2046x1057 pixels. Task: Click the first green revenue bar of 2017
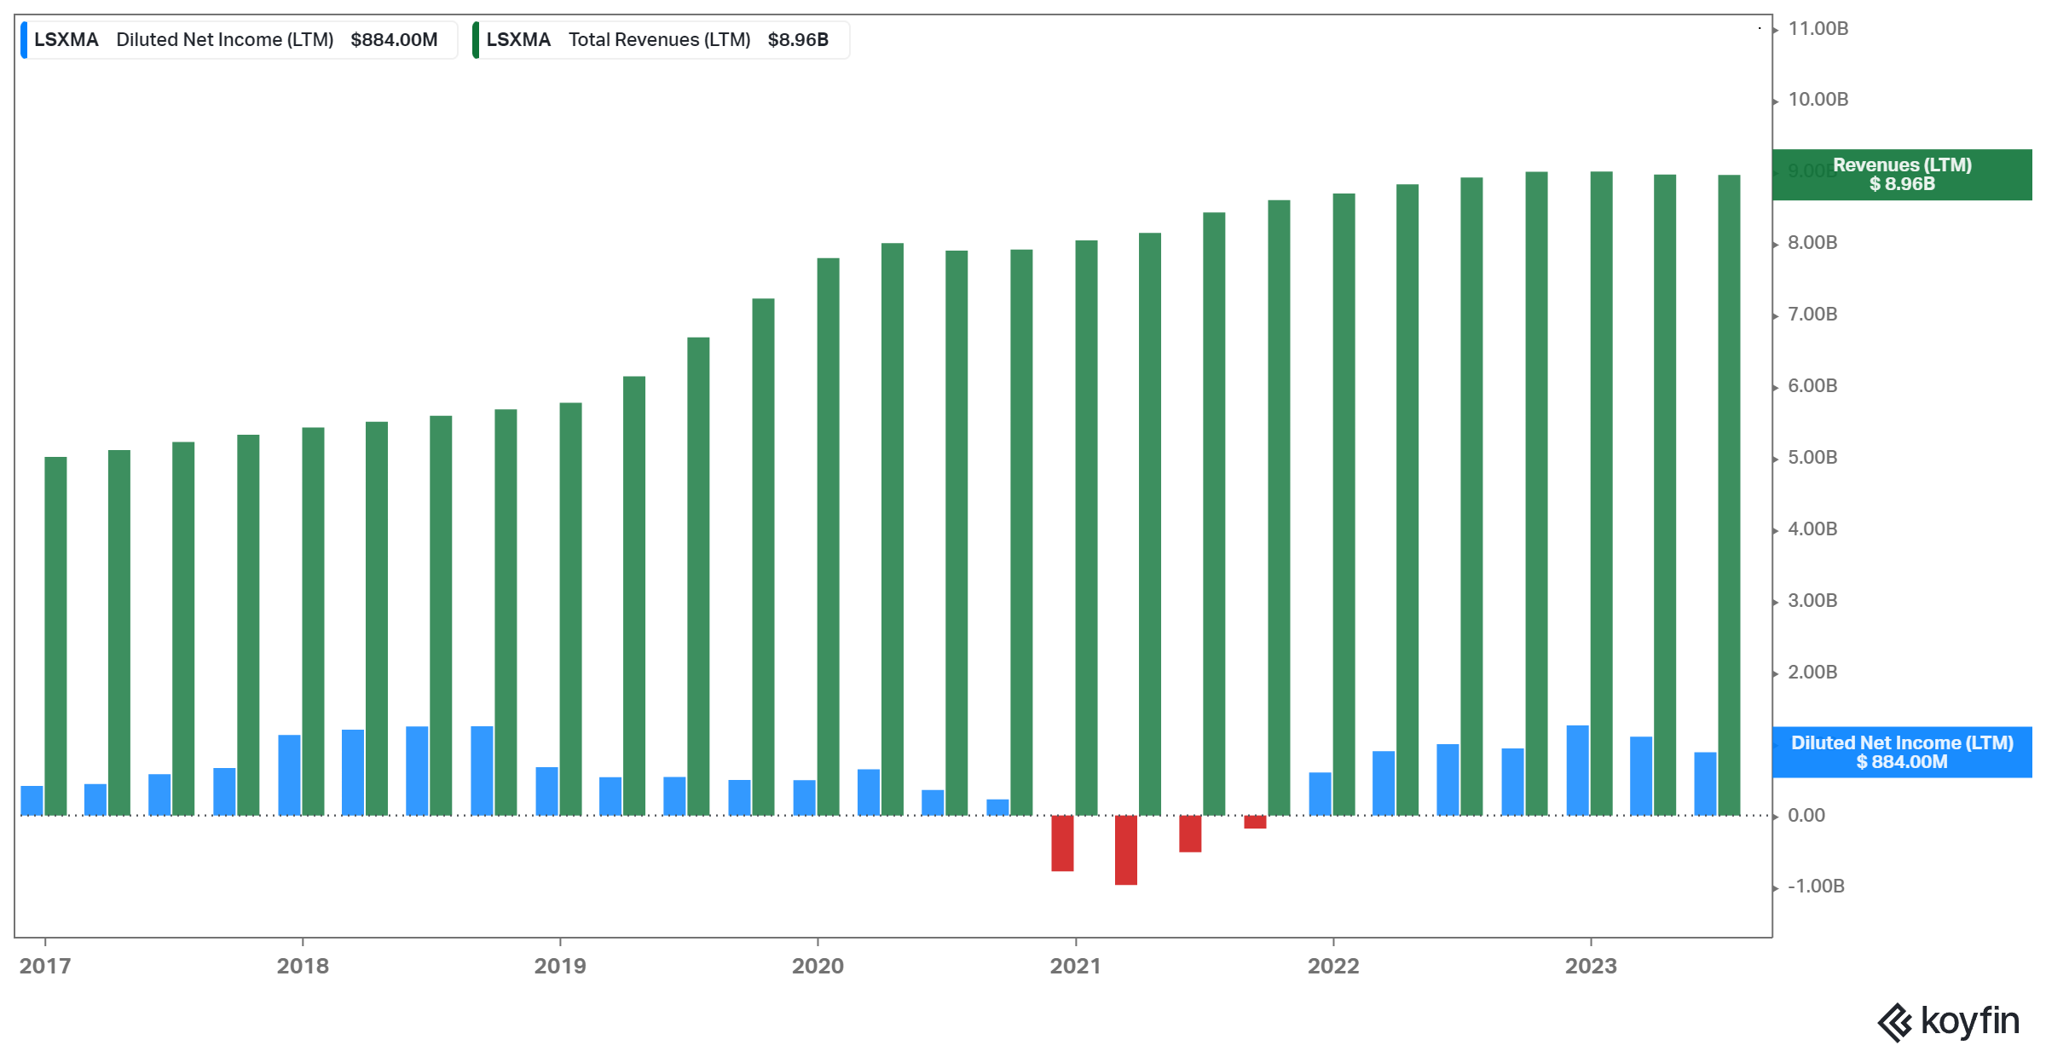pos(55,635)
